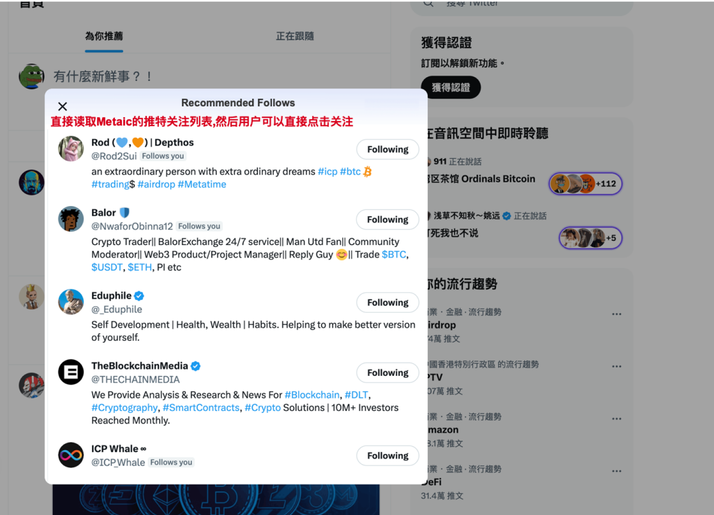Open more options for the TV trend
This screenshot has height=515, width=714.
pos(617,367)
